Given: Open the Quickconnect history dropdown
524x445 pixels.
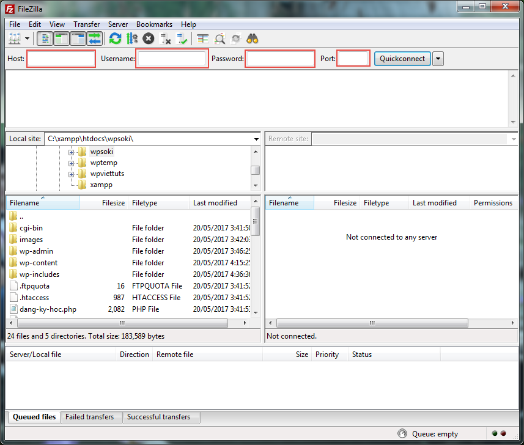Looking at the screenshot, I should click(x=438, y=59).
